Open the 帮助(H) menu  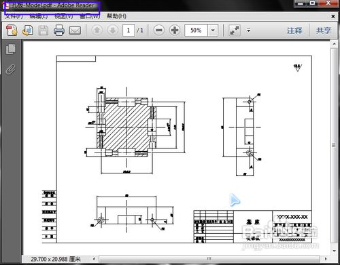click(116, 16)
